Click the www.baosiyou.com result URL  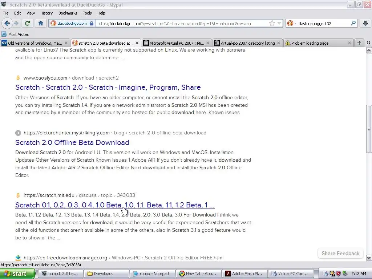point(71,78)
